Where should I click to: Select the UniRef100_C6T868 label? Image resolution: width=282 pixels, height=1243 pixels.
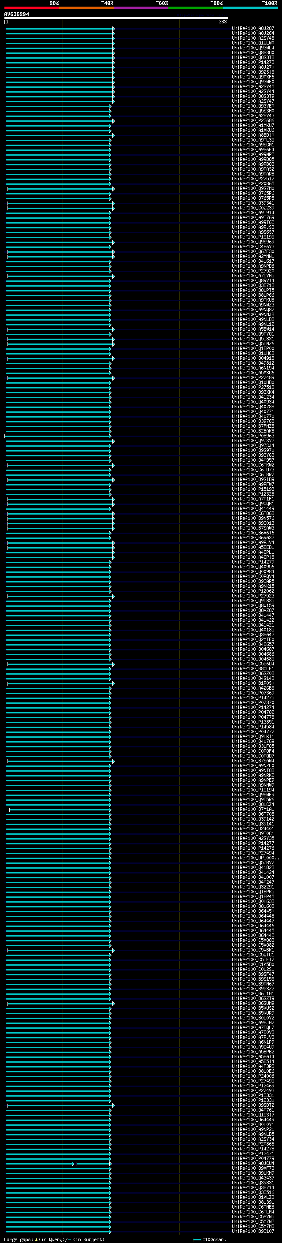point(253,513)
